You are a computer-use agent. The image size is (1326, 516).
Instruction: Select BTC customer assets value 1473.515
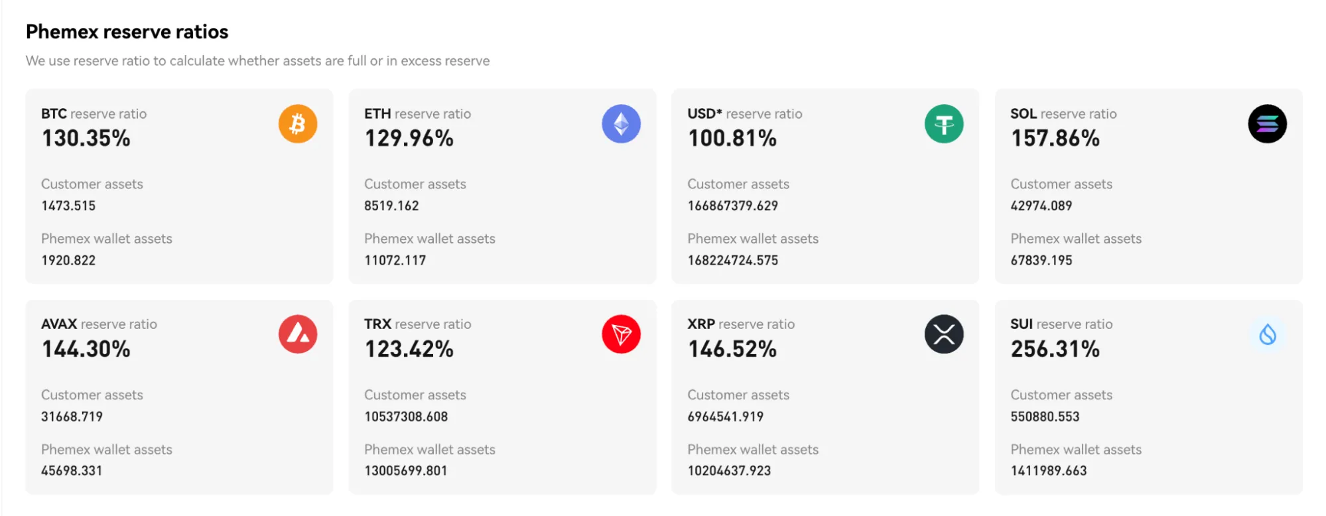click(x=68, y=206)
